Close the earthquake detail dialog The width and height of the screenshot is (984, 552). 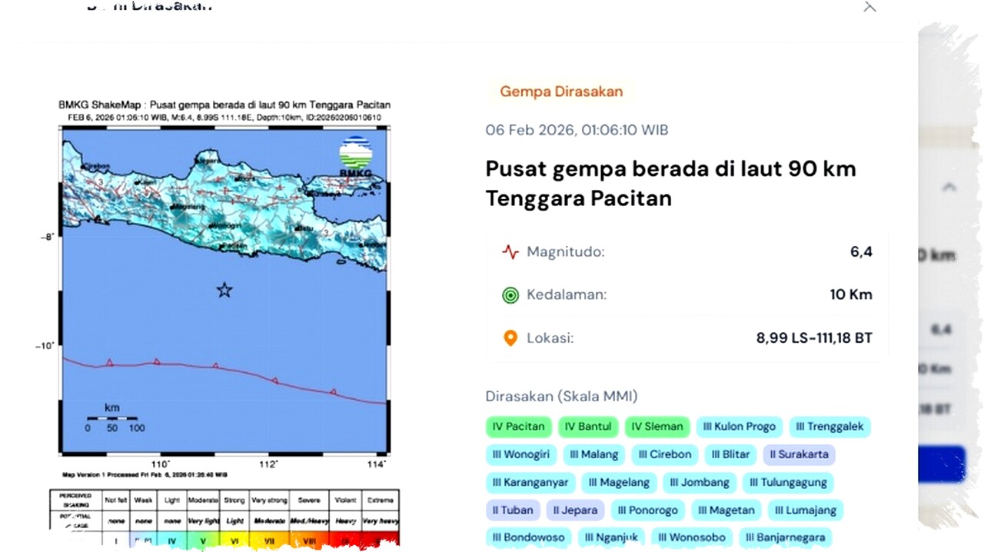(869, 7)
